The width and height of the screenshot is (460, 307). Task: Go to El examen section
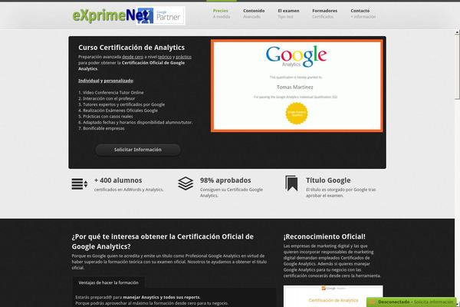pyautogui.click(x=288, y=14)
